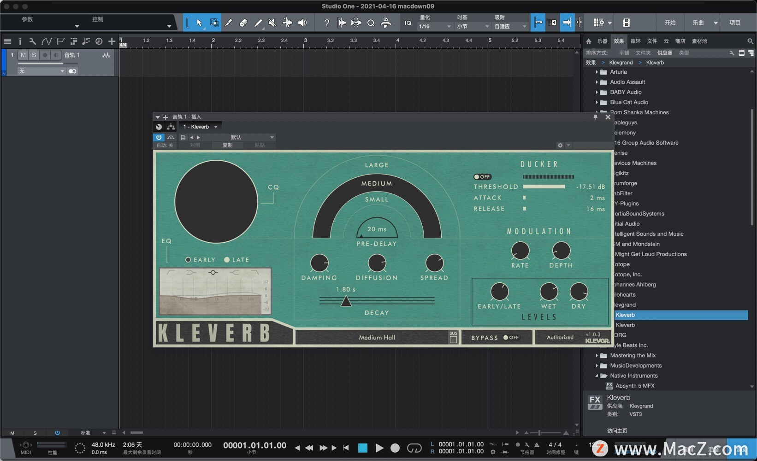Viewport: 757px width, 461px height.
Task: Solo track 音轨 1
Action: 34,55
